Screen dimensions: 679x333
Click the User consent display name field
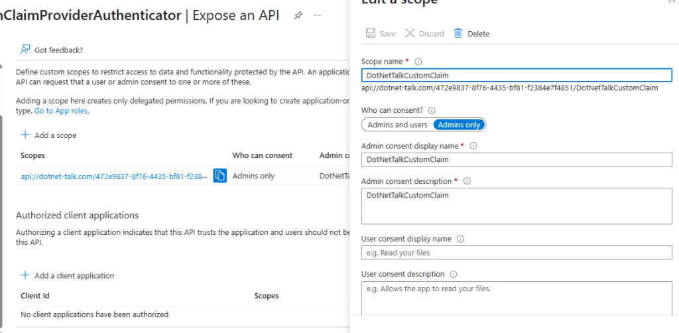point(517,253)
